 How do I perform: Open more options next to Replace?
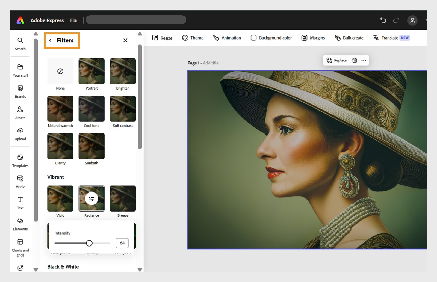[364, 60]
